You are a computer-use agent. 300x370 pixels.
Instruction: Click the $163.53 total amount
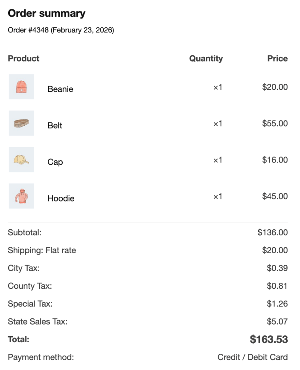coord(269,340)
